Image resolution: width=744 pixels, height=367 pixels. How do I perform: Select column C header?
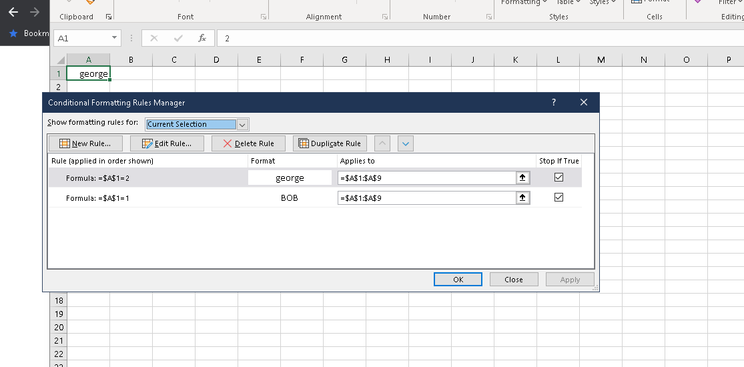coord(173,60)
